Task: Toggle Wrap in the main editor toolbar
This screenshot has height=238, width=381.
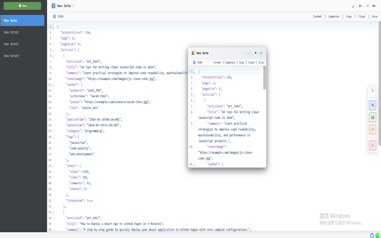Action: (x=375, y=16)
